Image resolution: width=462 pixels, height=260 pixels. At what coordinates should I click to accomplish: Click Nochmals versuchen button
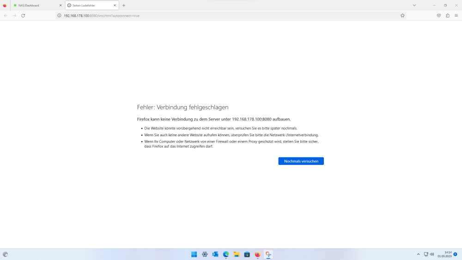pos(301,161)
